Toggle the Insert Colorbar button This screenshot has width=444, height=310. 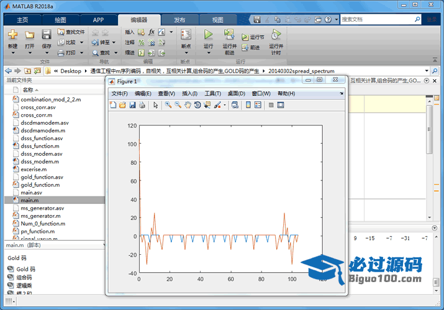(x=248, y=105)
